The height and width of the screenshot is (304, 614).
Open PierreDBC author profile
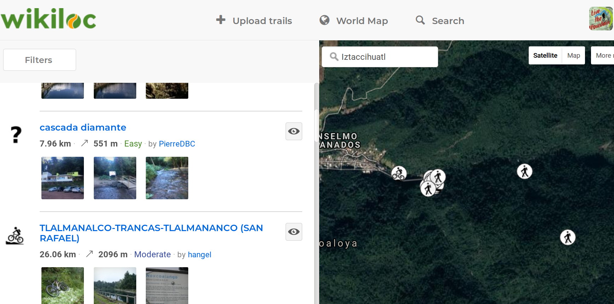[x=177, y=144]
